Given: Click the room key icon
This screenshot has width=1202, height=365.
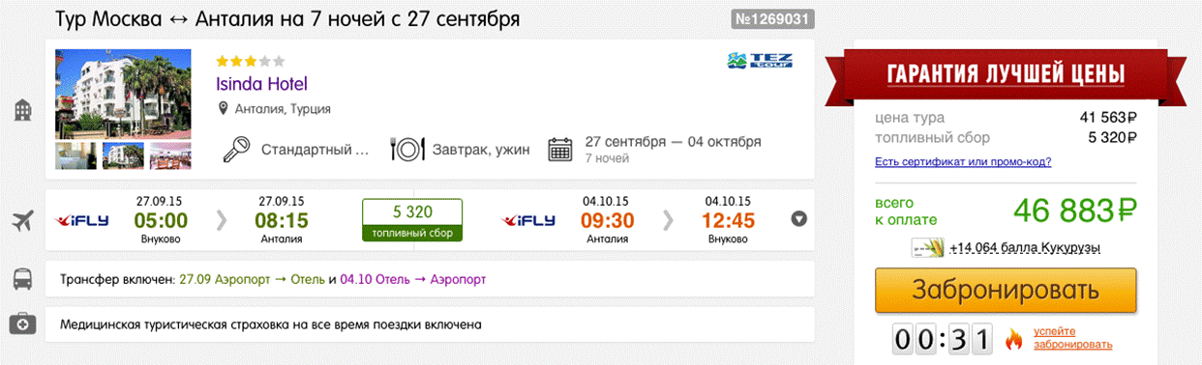Looking at the screenshot, I should [236, 150].
